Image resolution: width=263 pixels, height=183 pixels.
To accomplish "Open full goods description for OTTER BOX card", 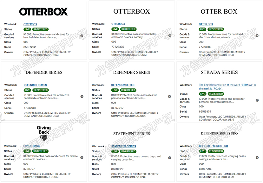I will pyautogui.click(x=257, y=35).
